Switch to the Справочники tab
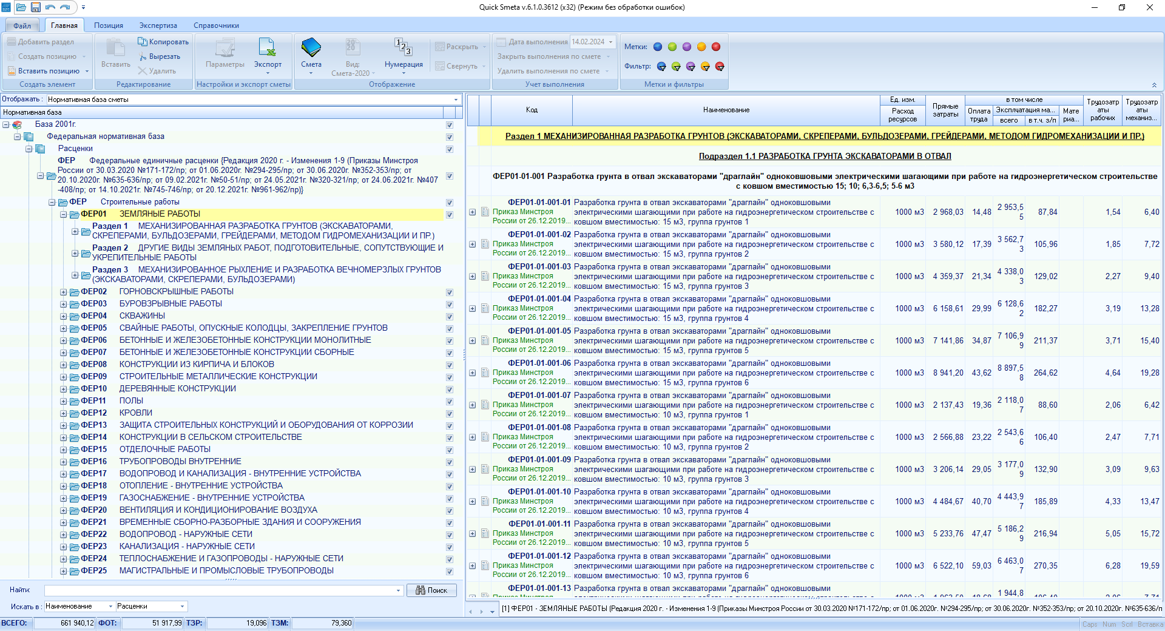This screenshot has width=1165, height=631. 217,25
